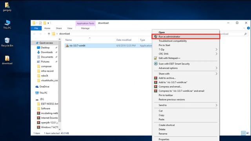Click the Pictures icon in sidebar
Screen dimensions: 251x141
38,62
